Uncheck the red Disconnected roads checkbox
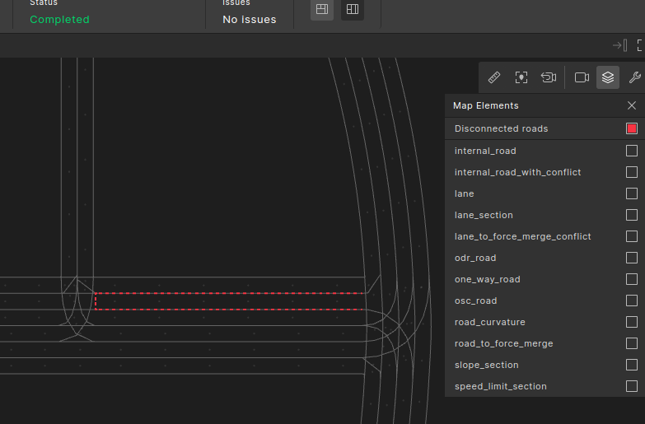The width and height of the screenshot is (645, 424). [x=632, y=128]
